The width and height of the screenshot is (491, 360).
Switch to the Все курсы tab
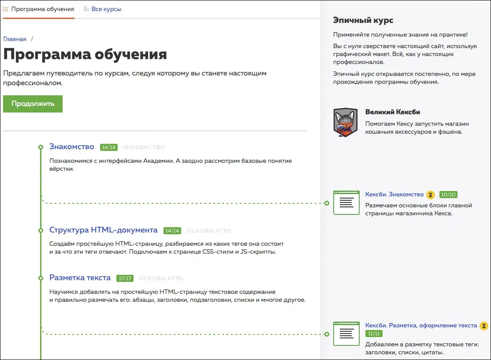coord(106,9)
